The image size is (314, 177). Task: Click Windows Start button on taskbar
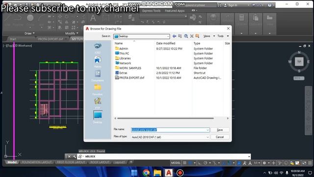134,173
